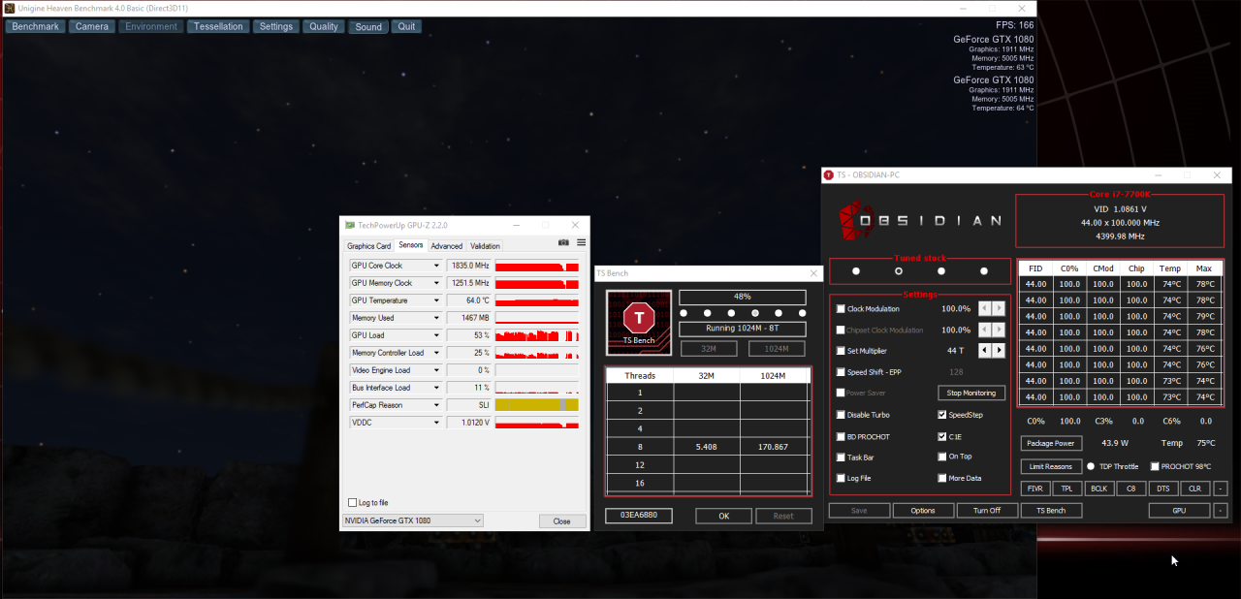The height and width of the screenshot is (599, 1241).
Task: Click the PerfCap Reason yellow graph bar
Action: (537, 405)
